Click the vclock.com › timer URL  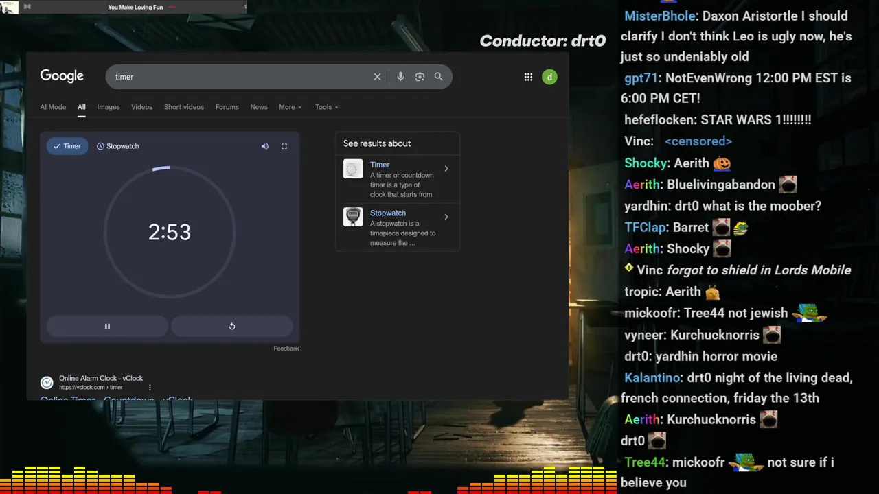point(91,388)
